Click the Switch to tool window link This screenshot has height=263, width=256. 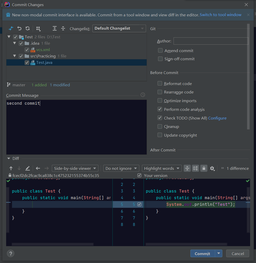pos(220,15)
